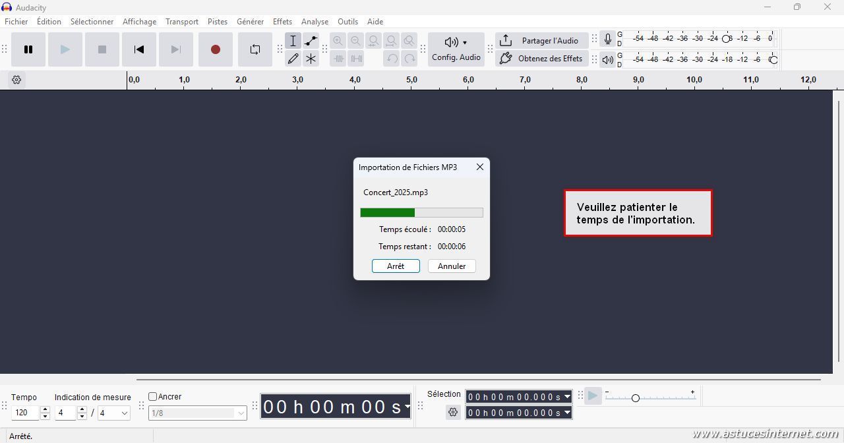This screenshot has height=443, width=844.
Task: Toggle the Loop playback button
Action: (x=255, y=49)
